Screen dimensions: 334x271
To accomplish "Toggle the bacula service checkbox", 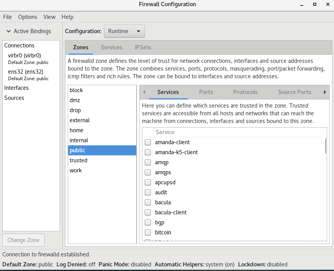I will click(148, 202).
